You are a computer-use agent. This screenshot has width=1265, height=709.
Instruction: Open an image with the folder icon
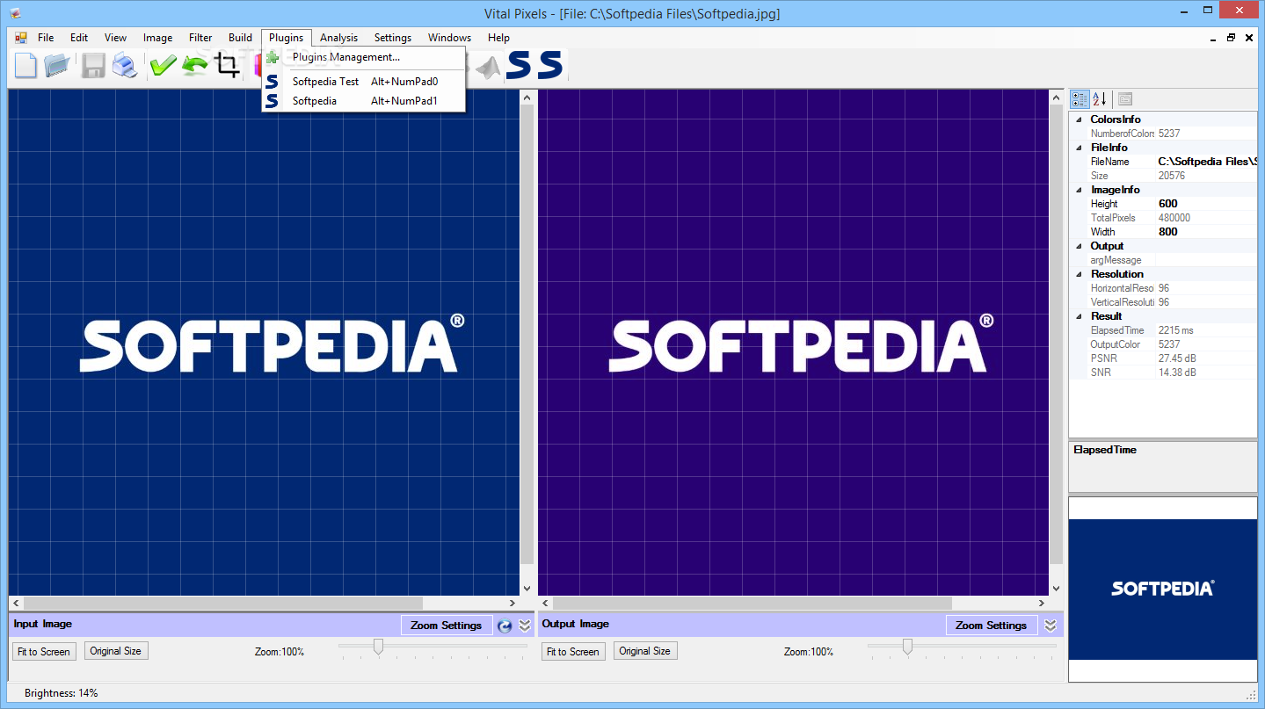click(57, 66)
